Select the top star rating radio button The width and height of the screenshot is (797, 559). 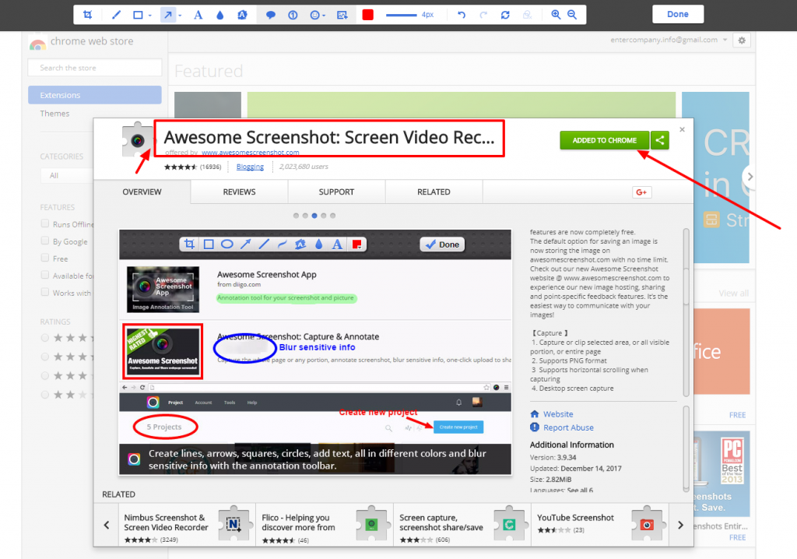click(x=45, y=338)
